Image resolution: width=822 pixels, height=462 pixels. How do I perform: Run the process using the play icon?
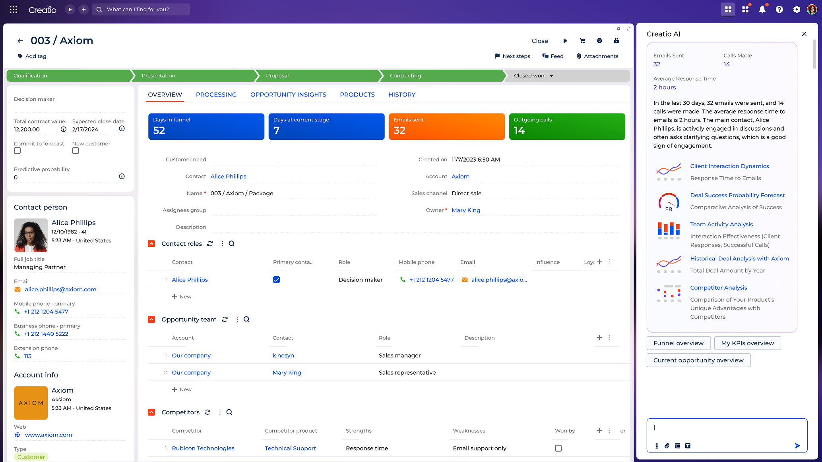pyautogui.click(x=565, y=40)
